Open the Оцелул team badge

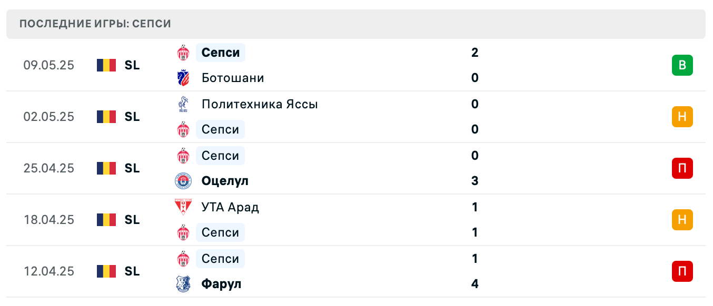click(184, 181)
